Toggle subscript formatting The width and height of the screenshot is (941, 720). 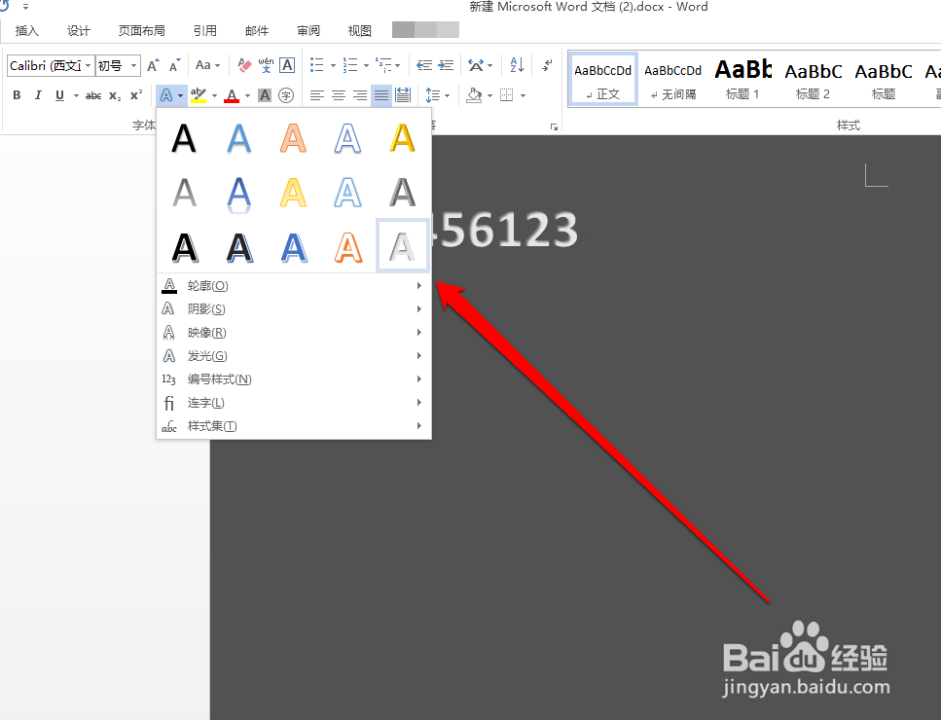[x=115, y=95]
